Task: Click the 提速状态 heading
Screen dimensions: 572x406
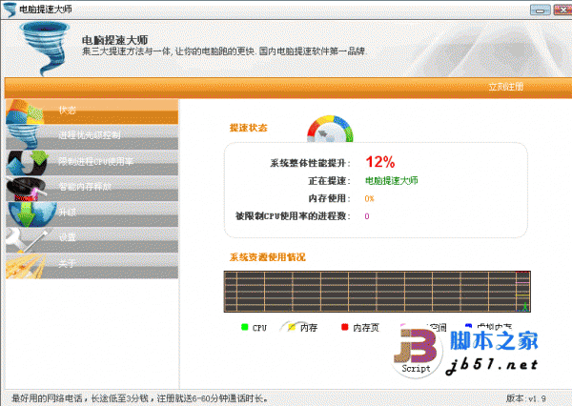Action: coord(249,128)
